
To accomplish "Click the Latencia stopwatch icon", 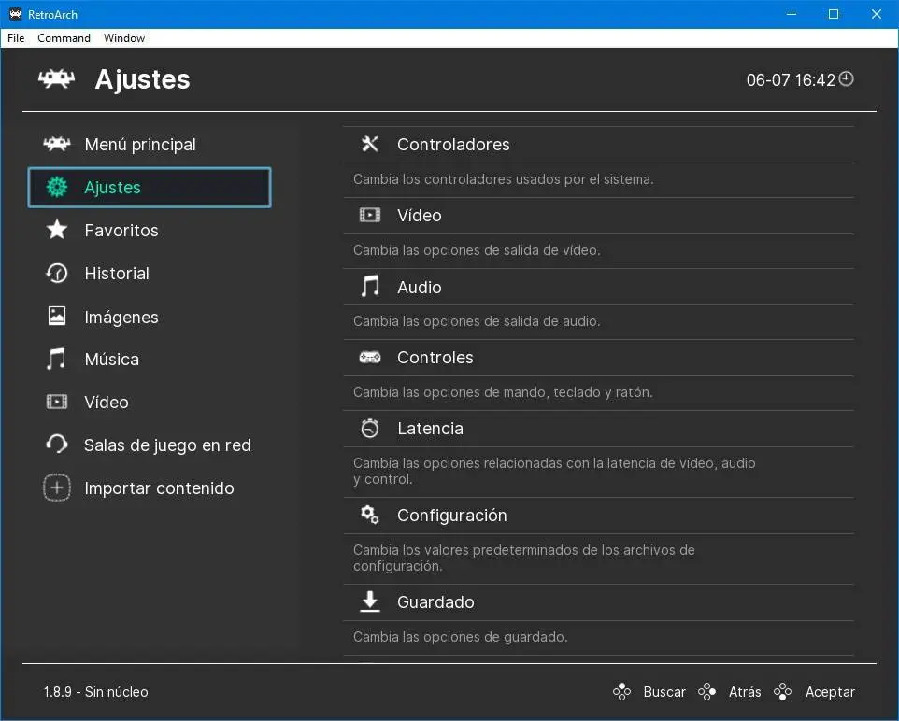I will (x=370, y=428).
